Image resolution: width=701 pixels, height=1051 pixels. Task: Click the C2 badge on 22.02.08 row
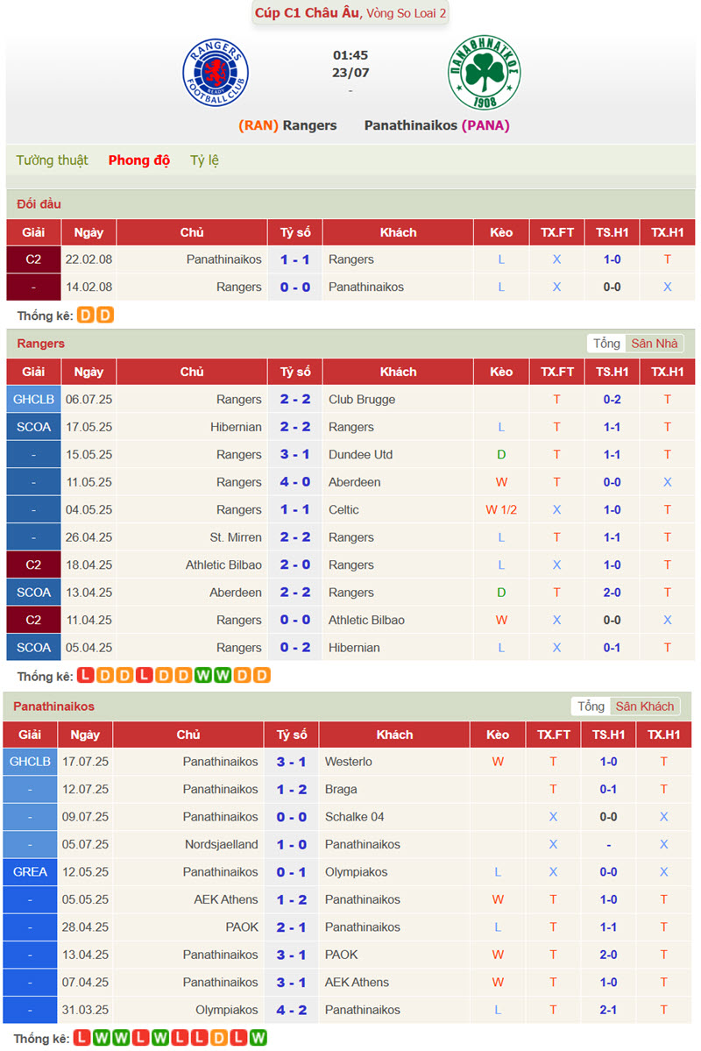[33, 259]
